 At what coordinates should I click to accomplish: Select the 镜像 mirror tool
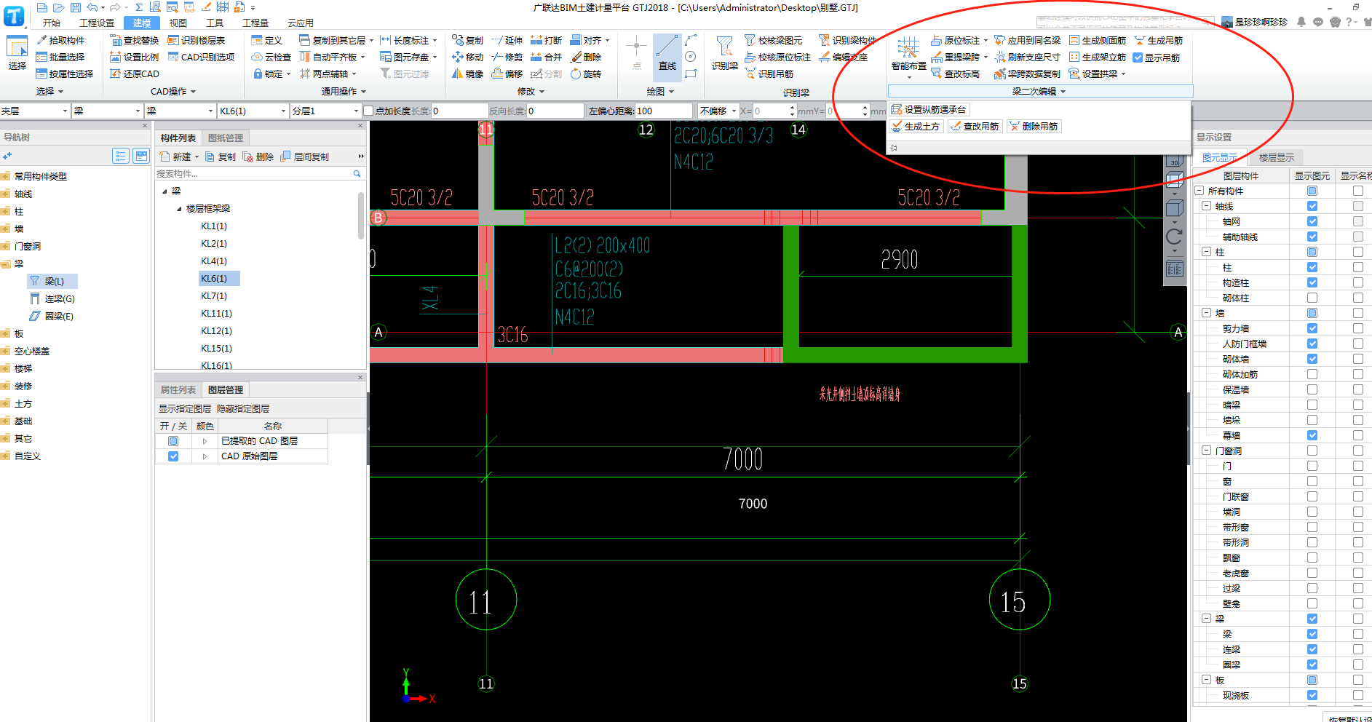tap(467, 74)
